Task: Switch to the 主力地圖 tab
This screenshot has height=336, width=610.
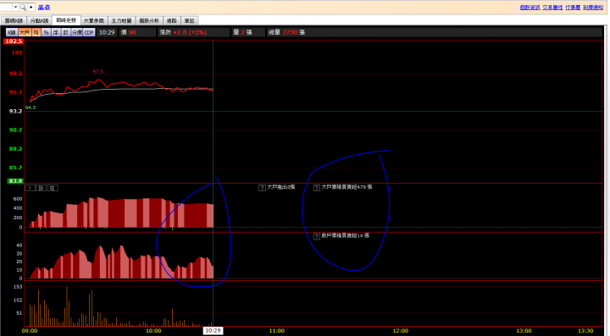Action: (121, 20)
